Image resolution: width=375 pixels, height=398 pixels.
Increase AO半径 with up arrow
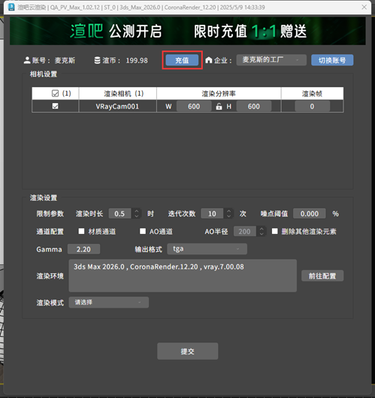coord(262,229)
